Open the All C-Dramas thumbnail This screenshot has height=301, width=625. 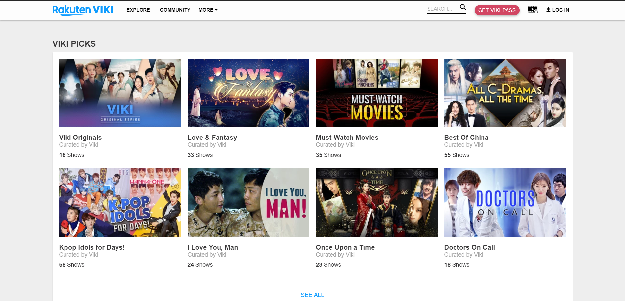coord(505,93)
